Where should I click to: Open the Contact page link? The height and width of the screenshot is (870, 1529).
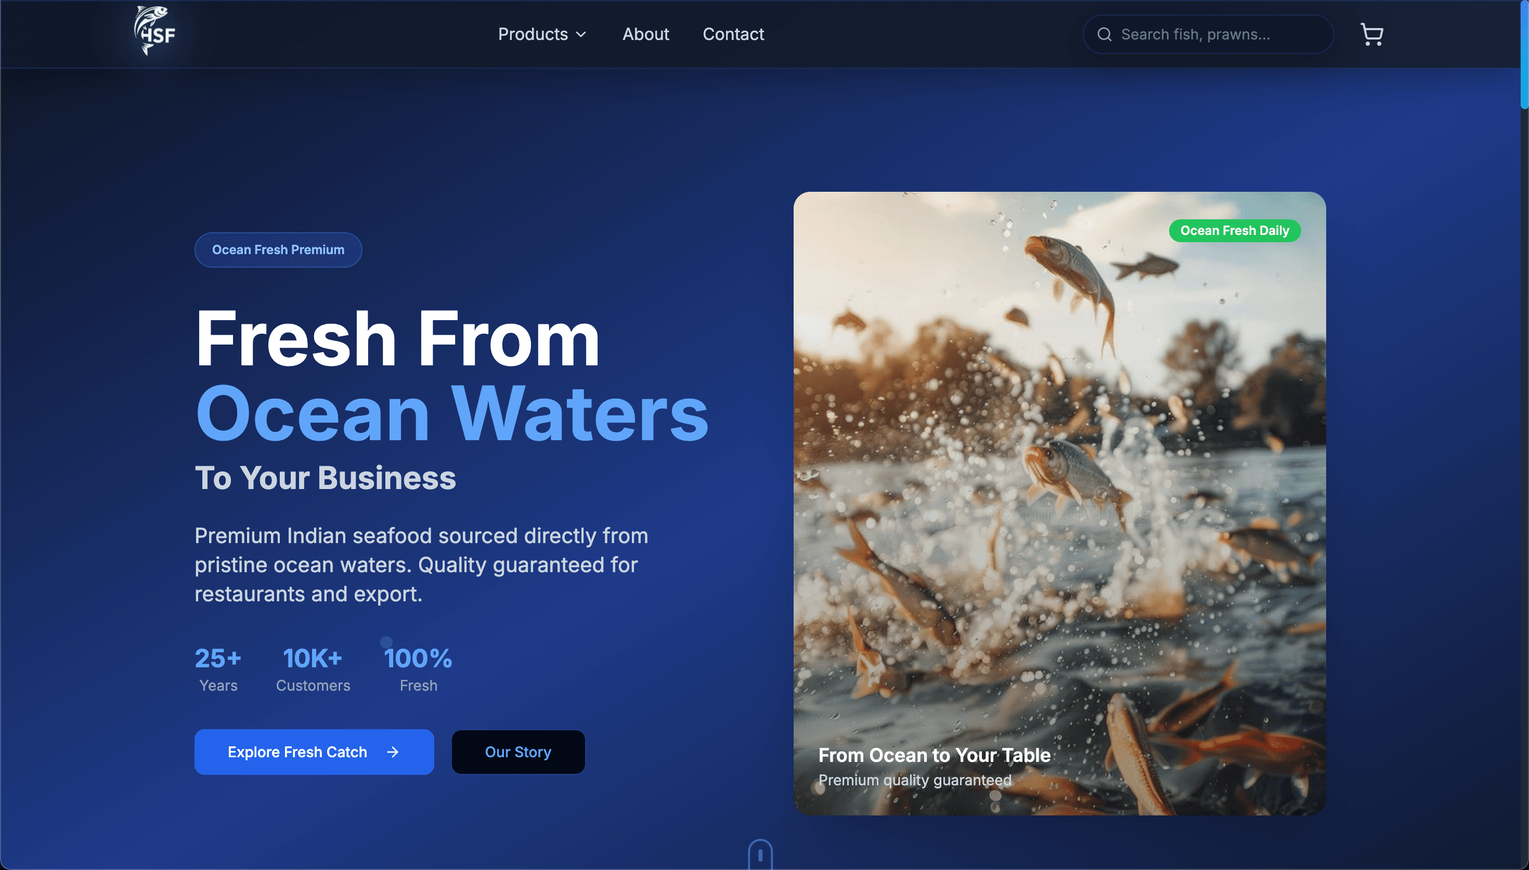733,34
